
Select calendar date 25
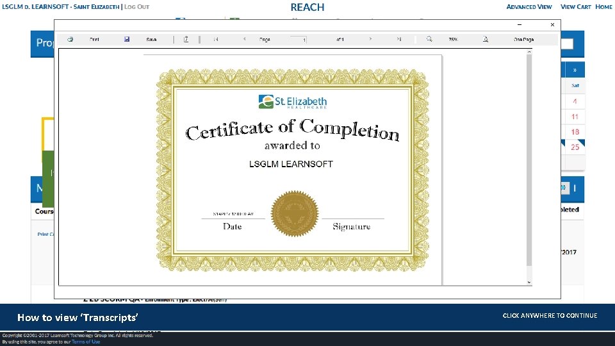(x=575, y=147)
